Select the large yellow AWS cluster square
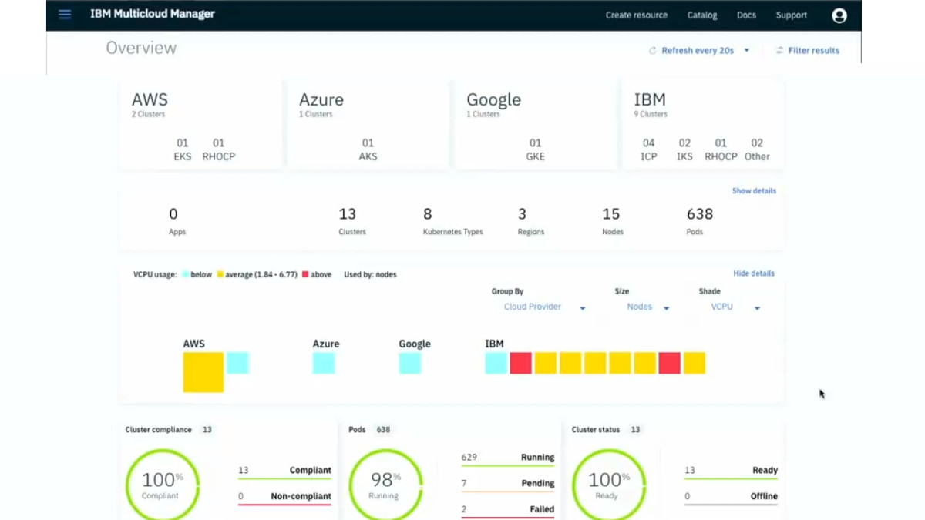Viewport: 925px width, 520px height. click(x=203, y=372)
